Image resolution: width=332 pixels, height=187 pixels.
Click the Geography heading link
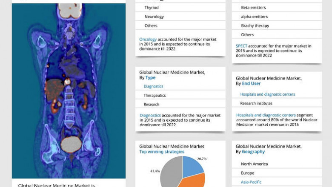[253, 151]
